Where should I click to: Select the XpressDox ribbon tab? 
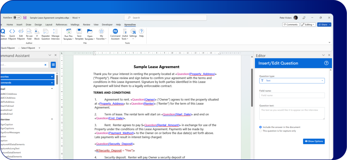[130, 24]
